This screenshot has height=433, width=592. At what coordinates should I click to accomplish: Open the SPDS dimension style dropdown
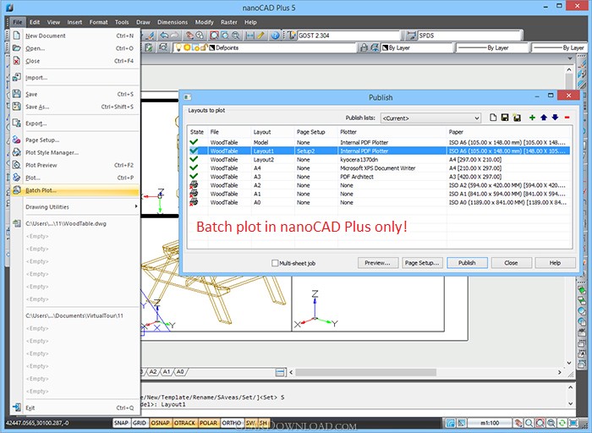click(470, 36)
